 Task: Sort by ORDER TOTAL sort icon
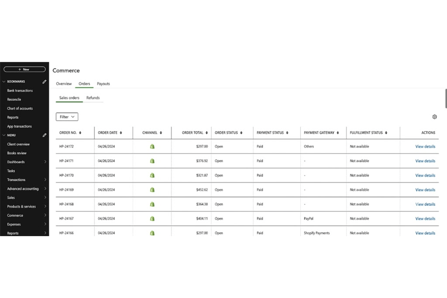point(207,133)
